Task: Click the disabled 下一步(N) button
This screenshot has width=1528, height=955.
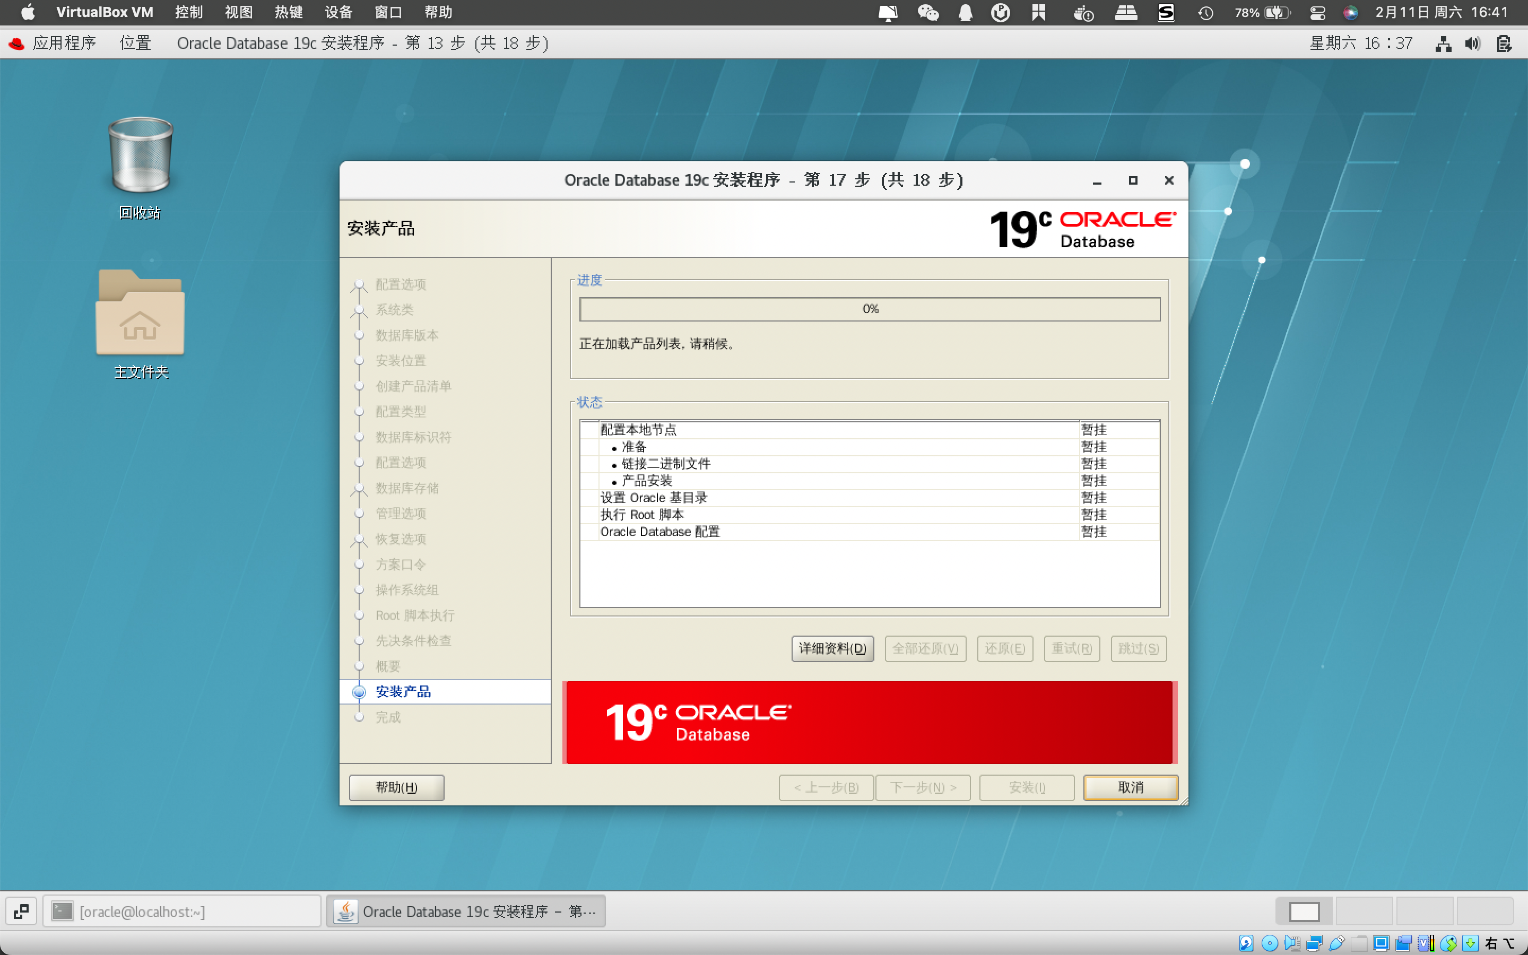Action: [x=923, y=787]
